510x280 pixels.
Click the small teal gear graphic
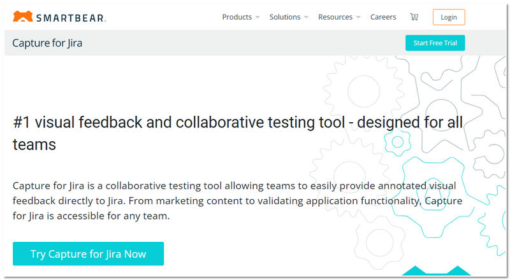coord(398,141)
